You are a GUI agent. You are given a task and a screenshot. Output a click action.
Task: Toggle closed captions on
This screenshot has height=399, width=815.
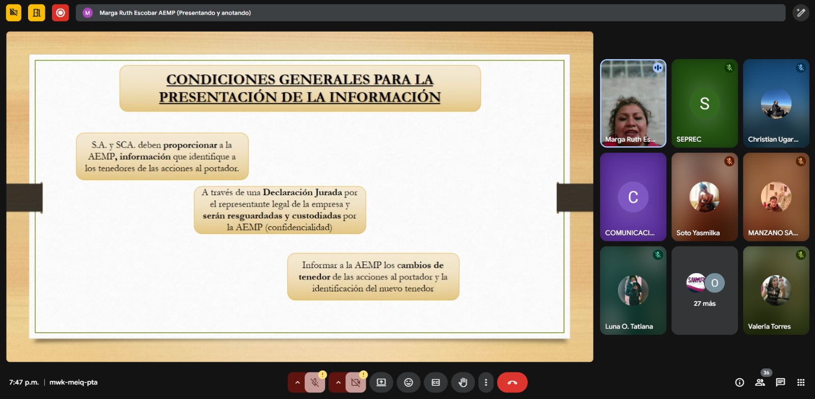tap(436, 382)
